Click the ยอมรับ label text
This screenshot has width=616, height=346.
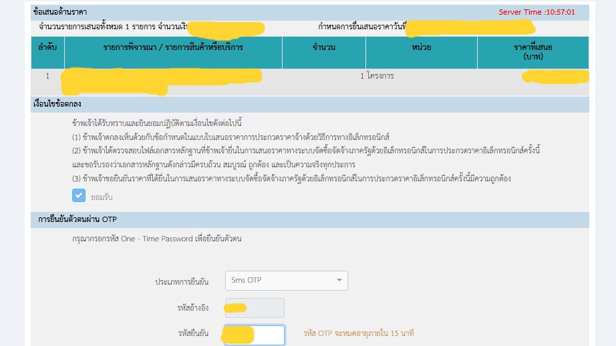pos(101,196)
